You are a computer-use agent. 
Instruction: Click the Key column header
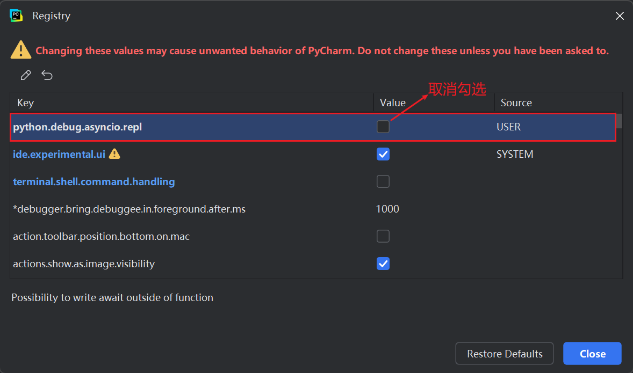[x=26, y=103]
